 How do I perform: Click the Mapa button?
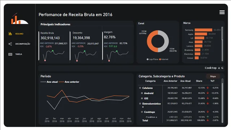coord(213,76)
